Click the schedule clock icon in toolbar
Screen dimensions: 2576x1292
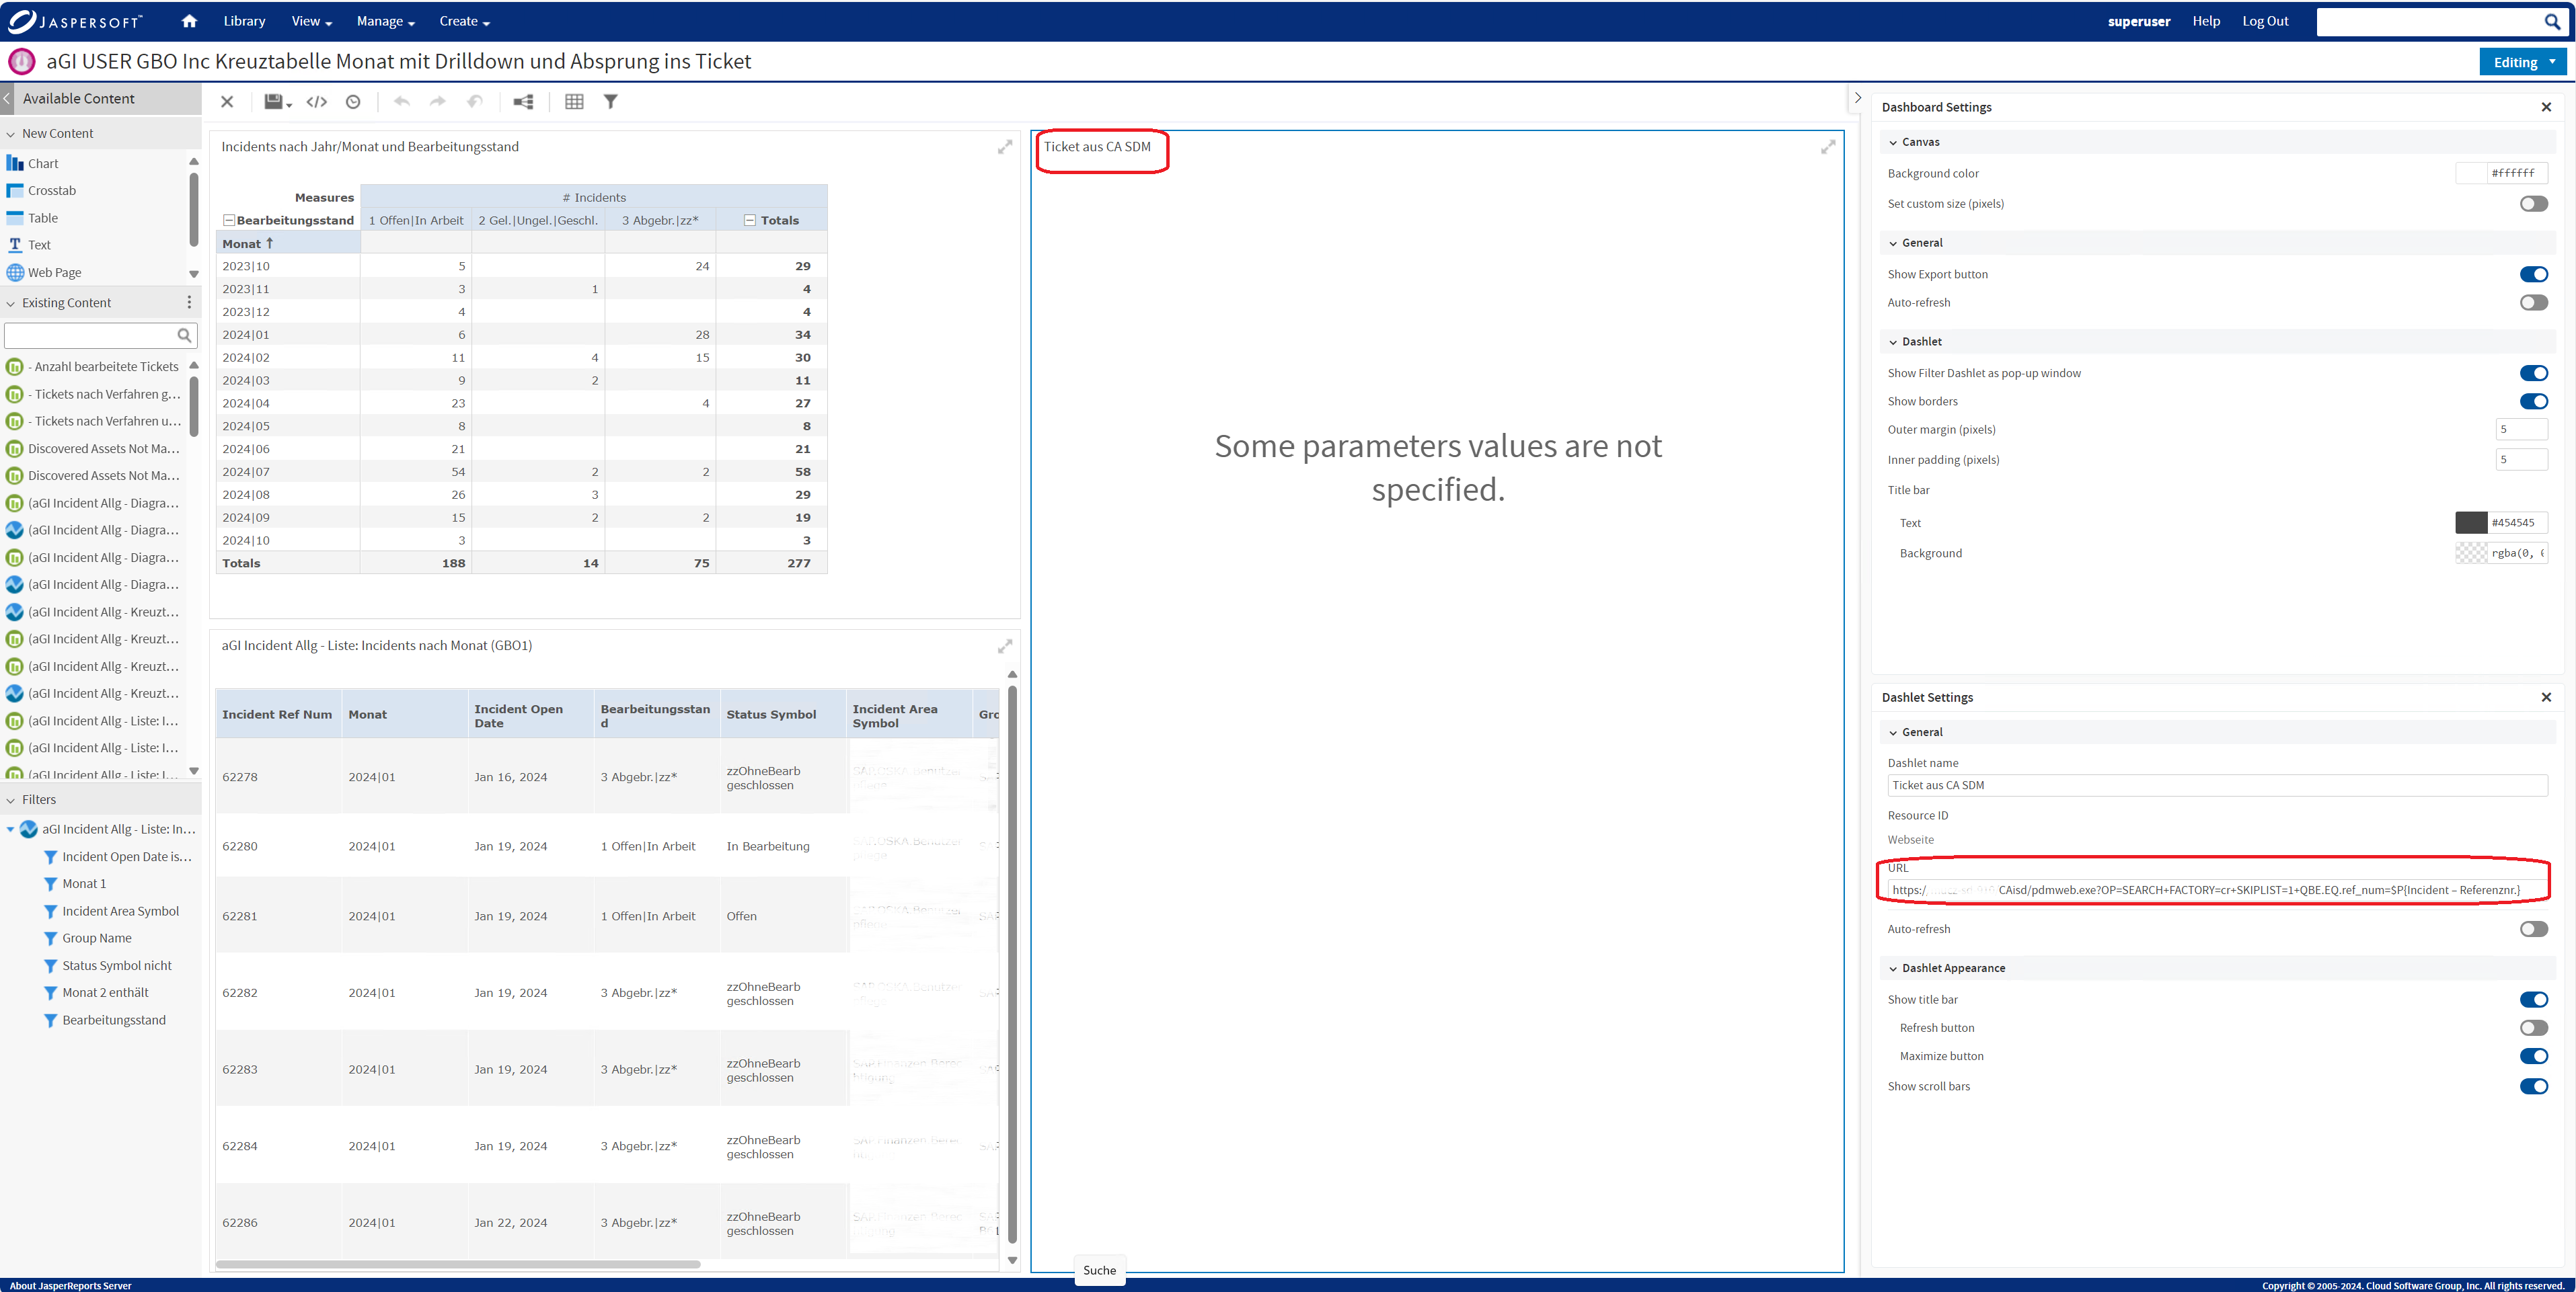tap(352, 101)
